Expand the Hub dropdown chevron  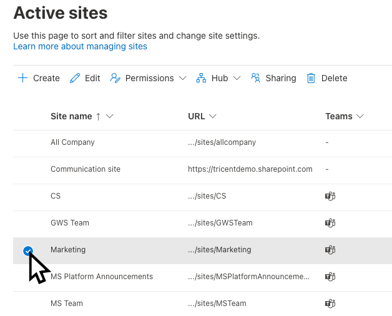[237, 78]
